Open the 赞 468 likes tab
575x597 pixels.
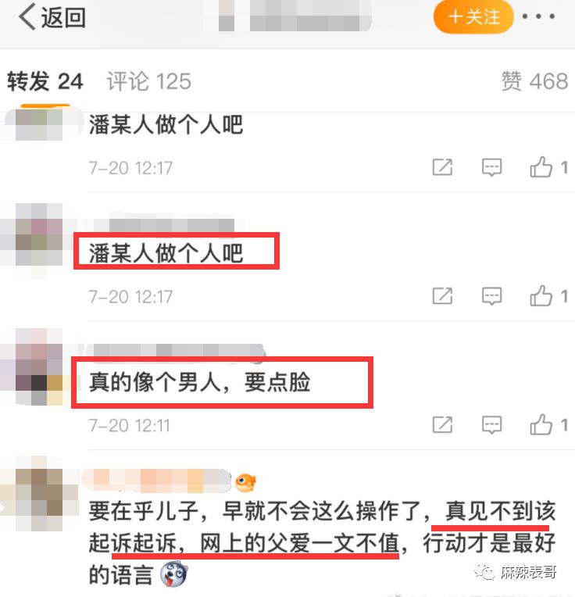click(534, 81)
